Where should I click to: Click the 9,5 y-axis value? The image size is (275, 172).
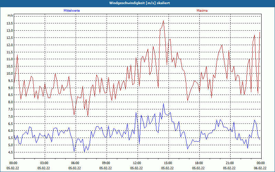click(11, 81)
